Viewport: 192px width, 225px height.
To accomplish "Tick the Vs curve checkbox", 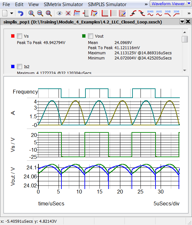I will 20,36.
